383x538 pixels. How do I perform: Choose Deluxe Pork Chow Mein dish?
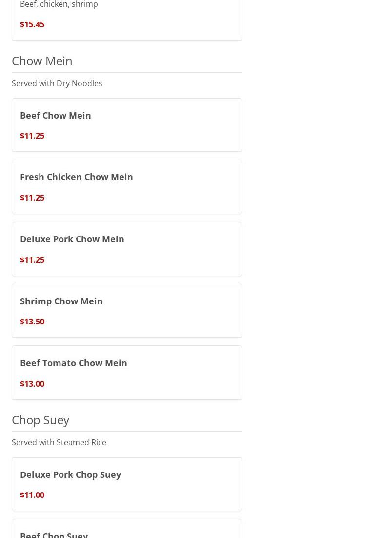click(x=72, y=239)
